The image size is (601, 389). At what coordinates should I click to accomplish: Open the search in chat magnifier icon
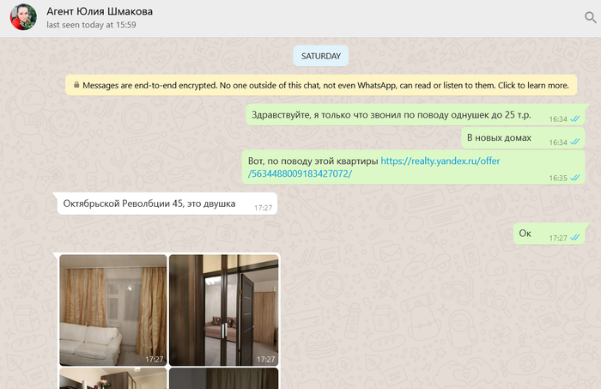[591, 17]
